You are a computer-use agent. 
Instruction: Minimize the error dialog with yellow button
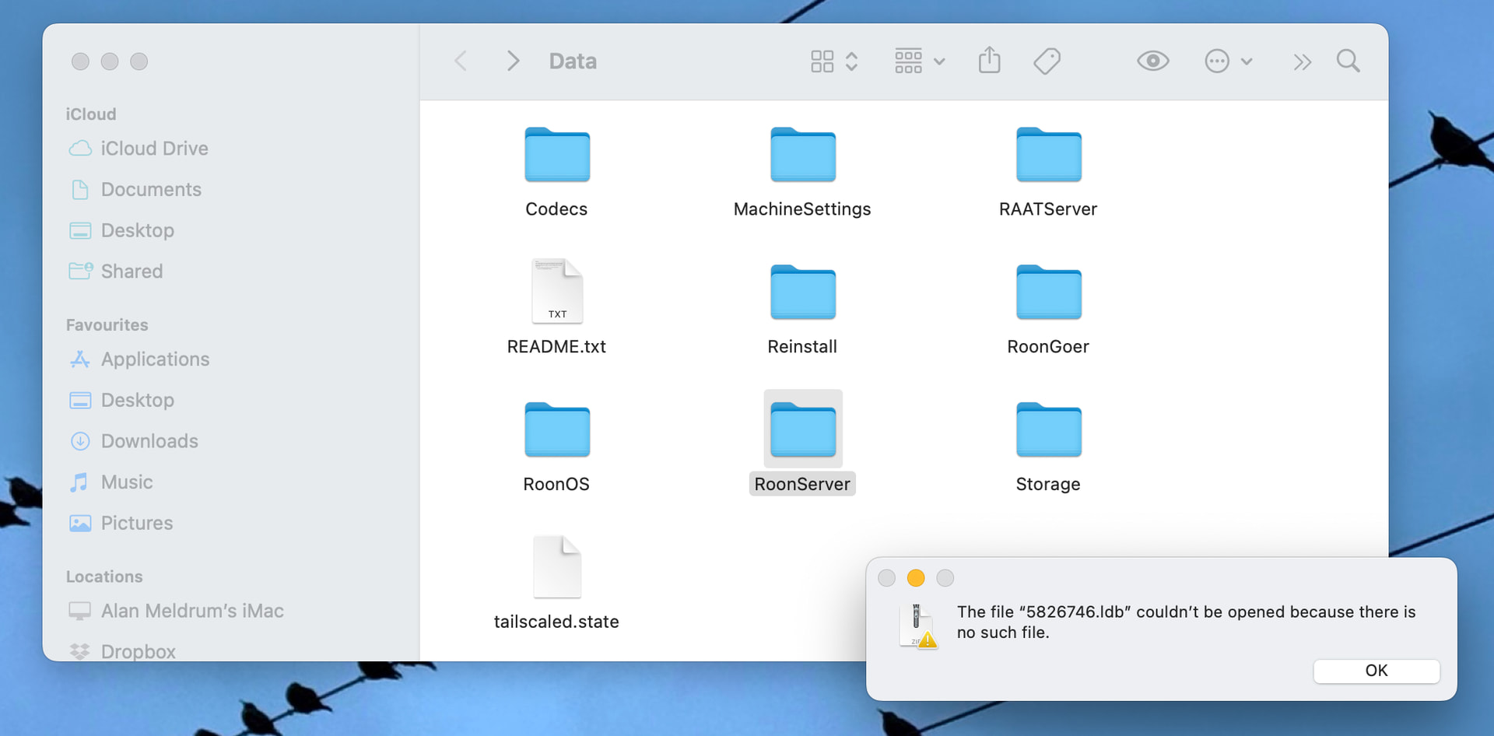click(916, 578)
